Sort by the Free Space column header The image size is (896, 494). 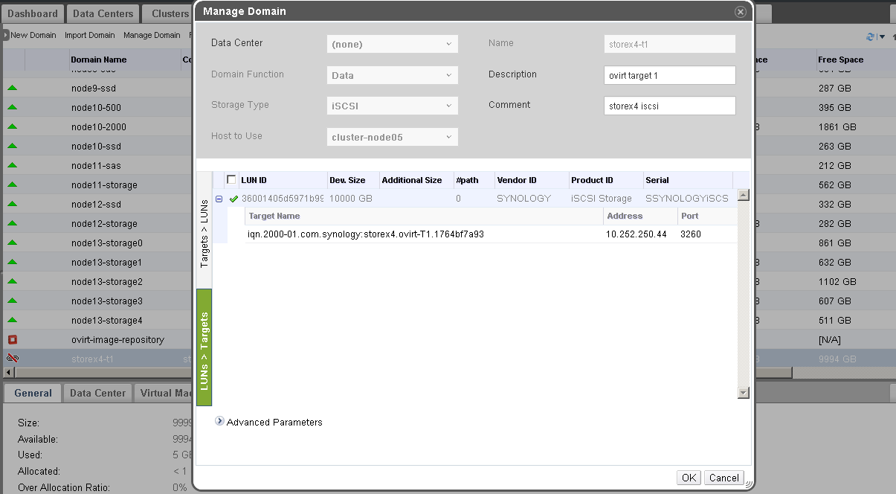coord(841,60)
